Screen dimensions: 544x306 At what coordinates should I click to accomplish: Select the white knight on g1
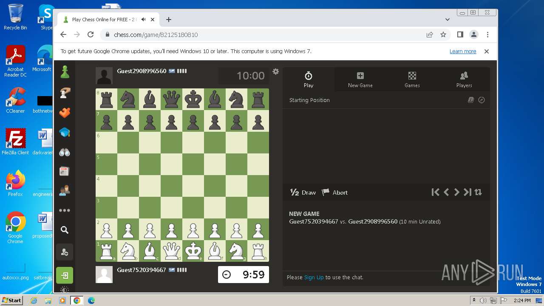coord(236,251)
